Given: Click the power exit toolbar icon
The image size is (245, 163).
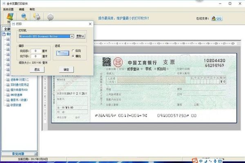Looking at the screenshot, I should tap(50, 17).
